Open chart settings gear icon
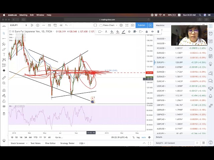214x160 pixels. 121,25
